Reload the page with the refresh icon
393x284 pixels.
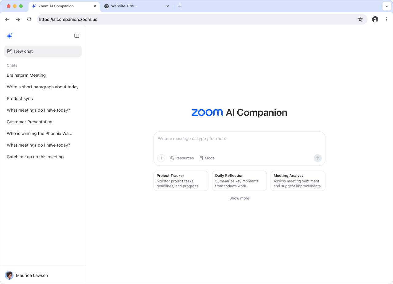(x=29, y=19)
